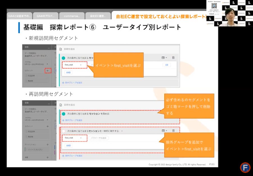The image size is (253, 176).
Task: Click the round F logo icon
Action: [245, 168]
